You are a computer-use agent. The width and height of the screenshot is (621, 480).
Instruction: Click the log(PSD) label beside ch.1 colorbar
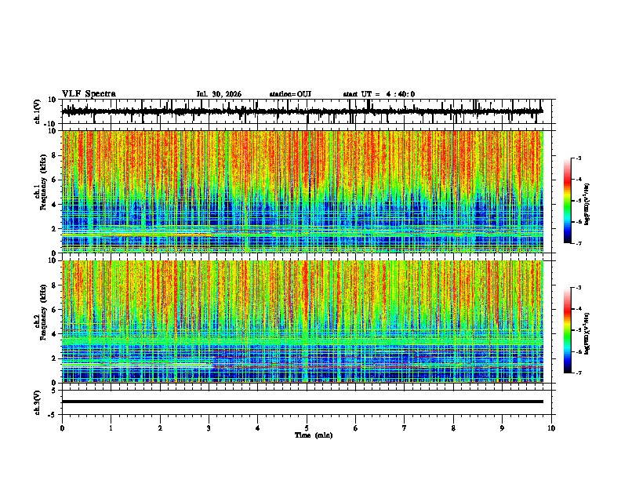click(x=587, y=205)
